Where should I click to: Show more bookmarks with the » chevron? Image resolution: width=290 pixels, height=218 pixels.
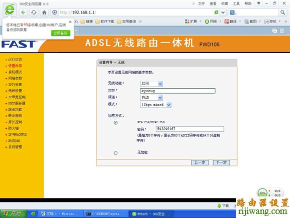tap(140, 22)
